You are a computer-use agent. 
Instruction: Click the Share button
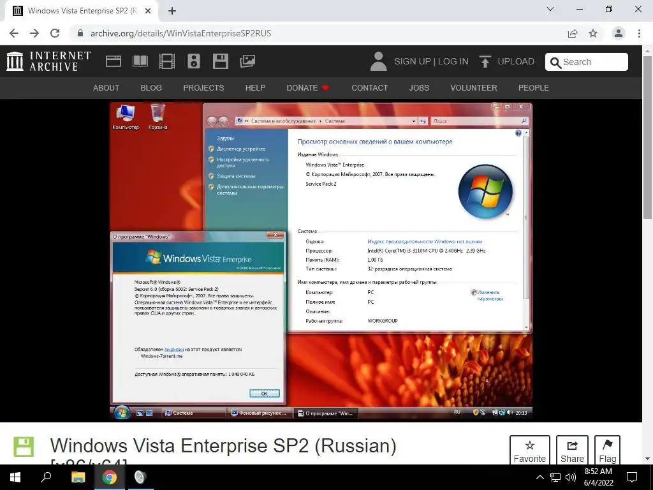coord(572,451)
